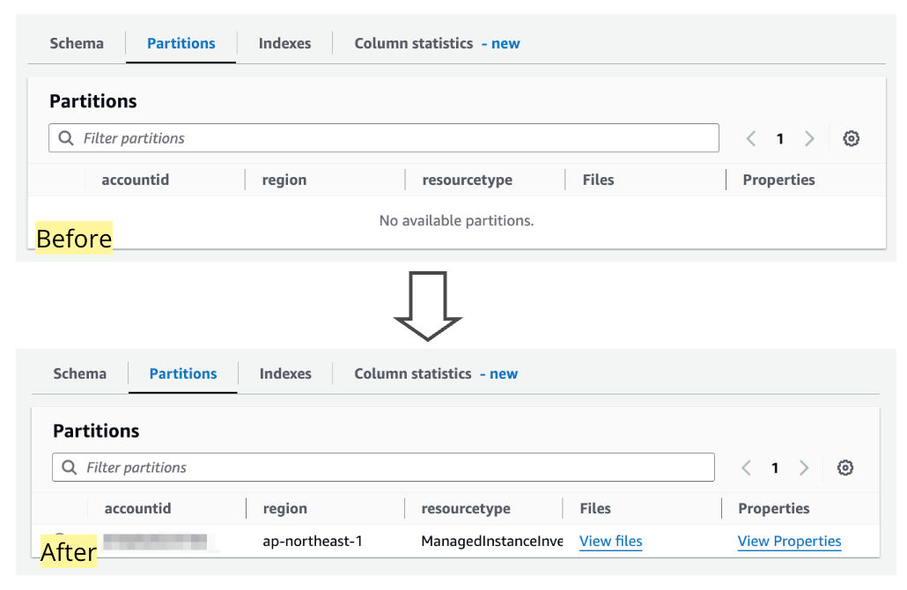The height and width of the screenshot is (590, 907).
Task: Click resourcetype column header in After panel
Action: coord(466,509)
